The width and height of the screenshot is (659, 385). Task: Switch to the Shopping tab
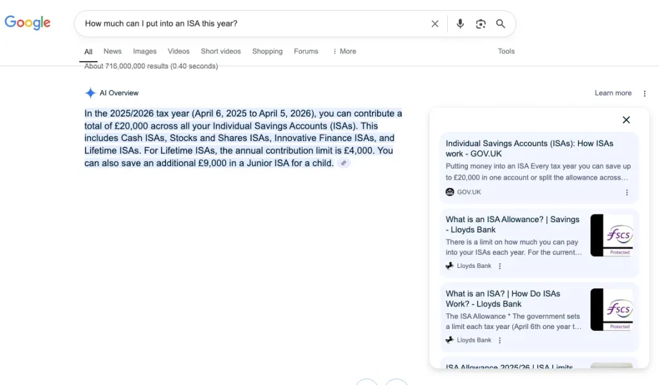coord(267,52)
